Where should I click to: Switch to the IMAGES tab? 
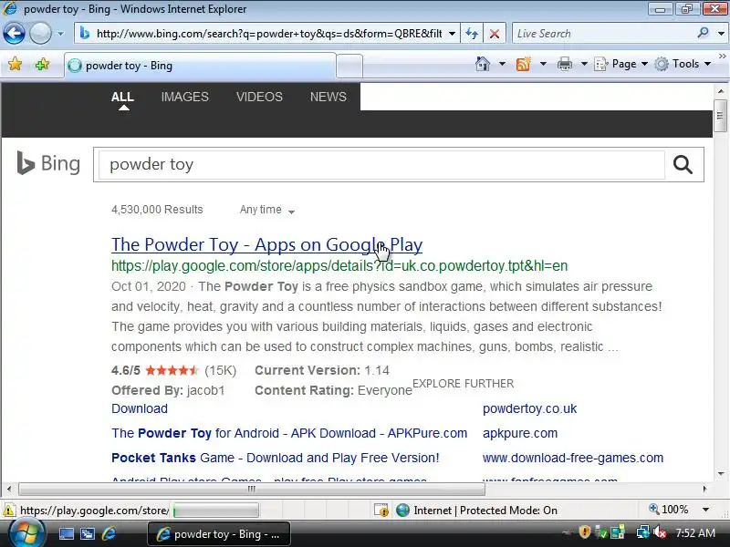tap(185, 97)
